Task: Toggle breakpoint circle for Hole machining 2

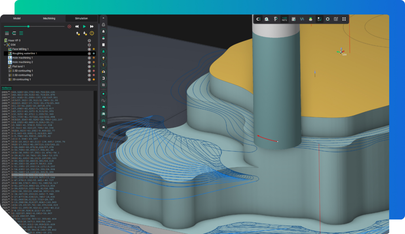Action: tap(89, 62)
